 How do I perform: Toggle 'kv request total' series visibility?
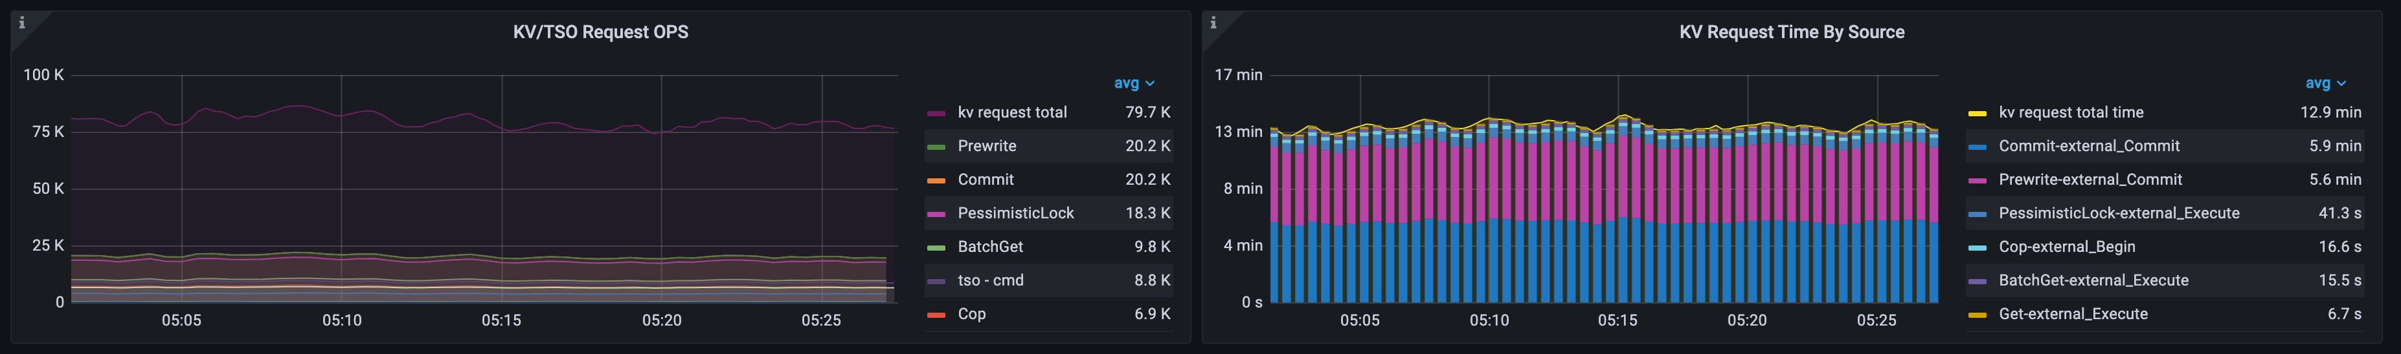(x=1012, y=112)
